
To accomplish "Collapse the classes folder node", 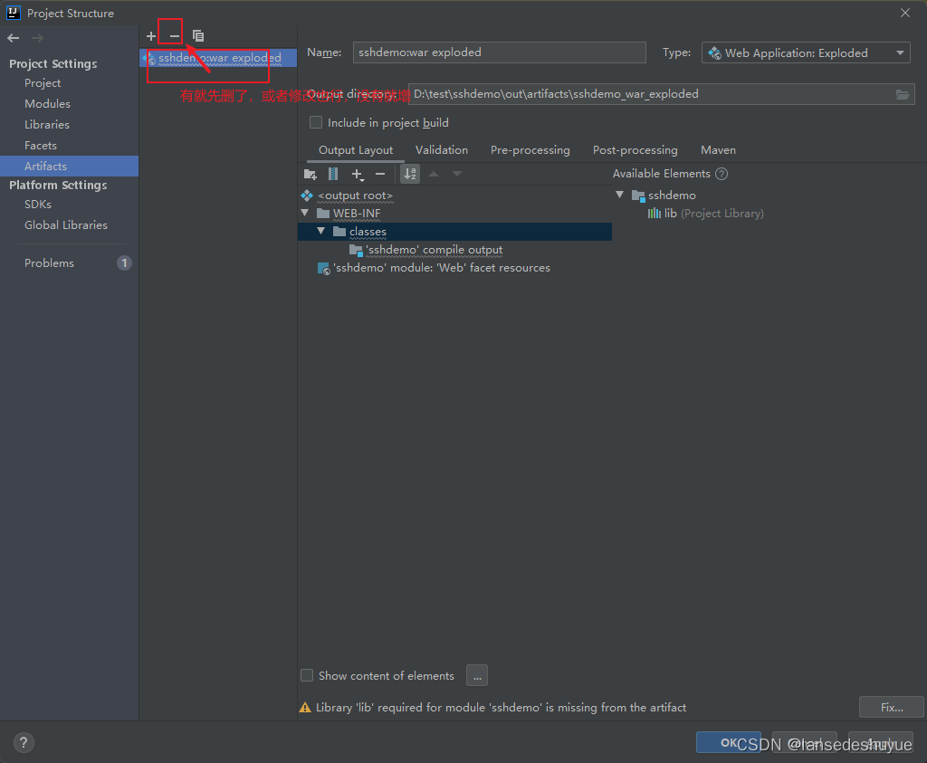I will [321, 231].
